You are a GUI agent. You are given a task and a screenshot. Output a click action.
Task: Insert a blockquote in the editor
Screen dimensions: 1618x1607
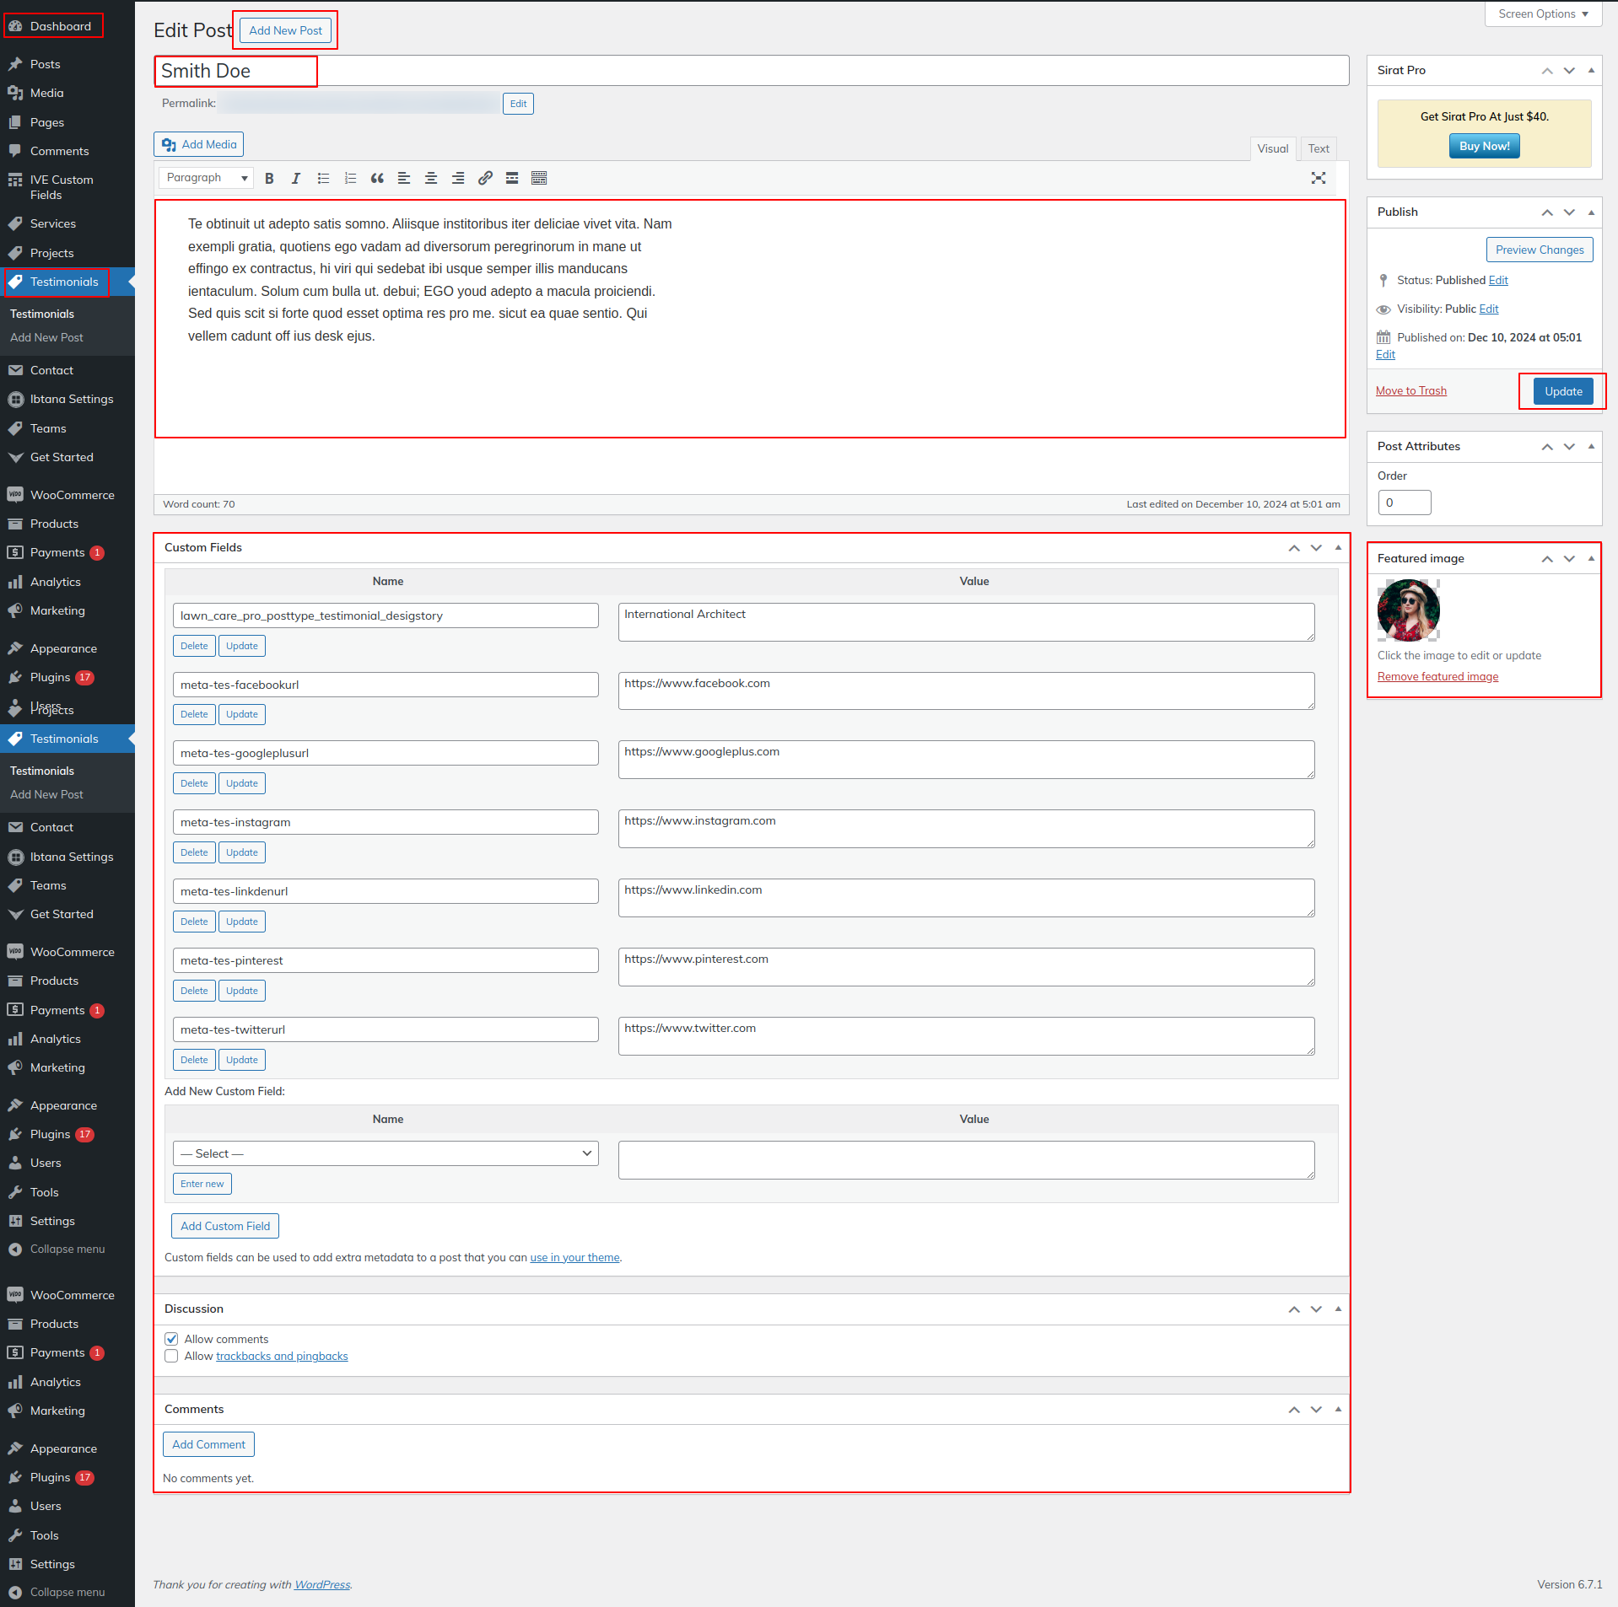coord(377,178)
